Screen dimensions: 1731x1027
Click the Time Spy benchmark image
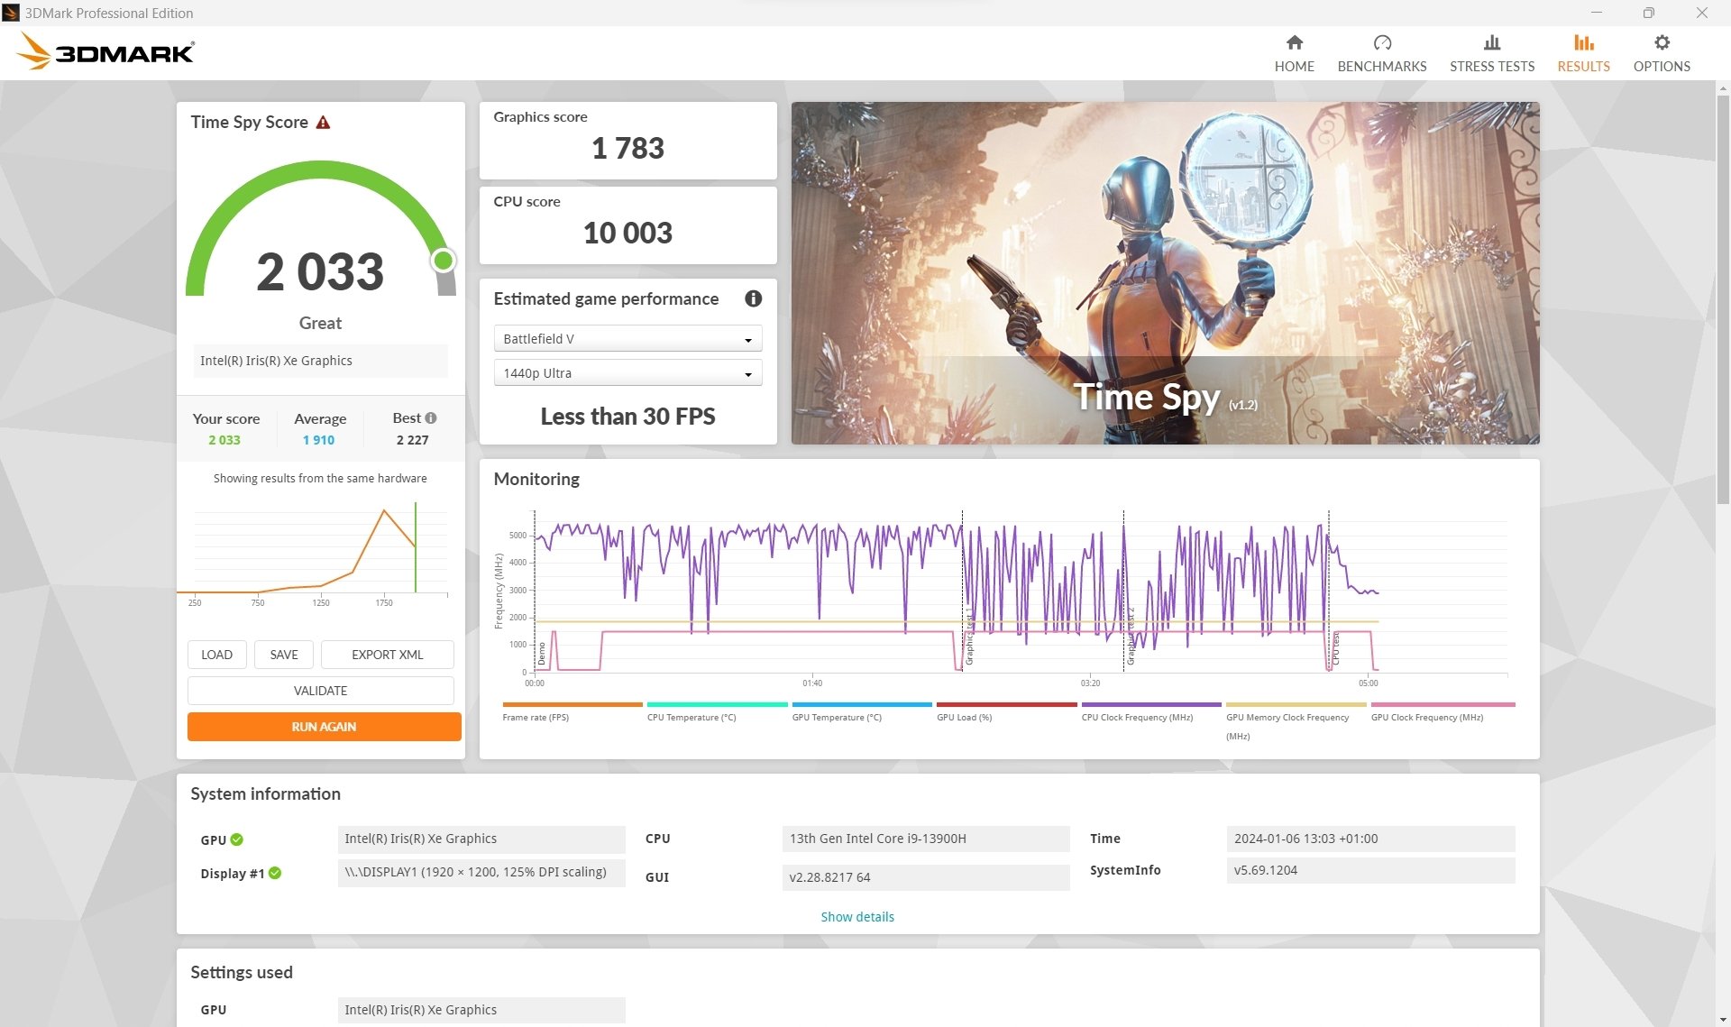coord(1165,273)
